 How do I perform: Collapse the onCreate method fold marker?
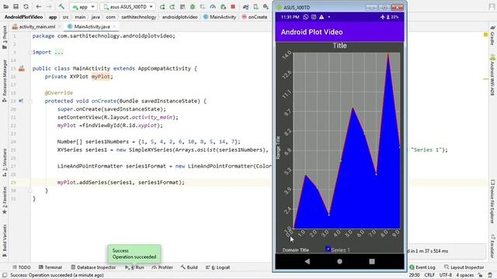coord(31,102)
